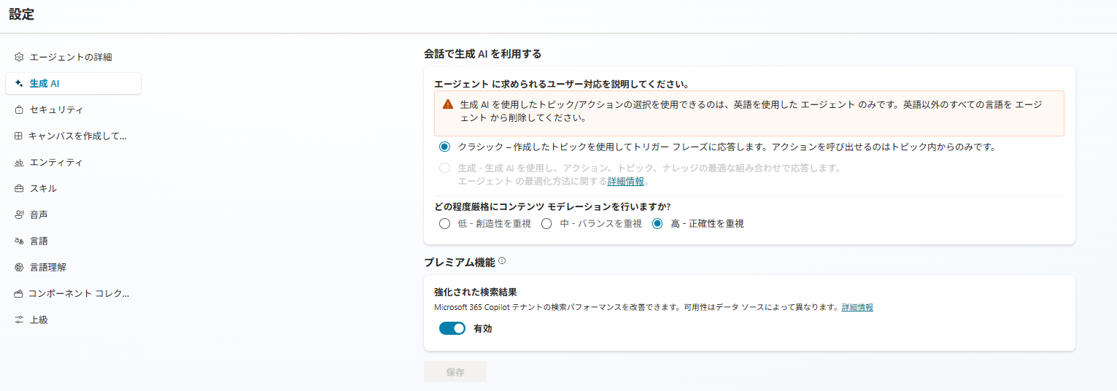Click the 会話で生成 AI を利用する heading

tap(482, 53)
